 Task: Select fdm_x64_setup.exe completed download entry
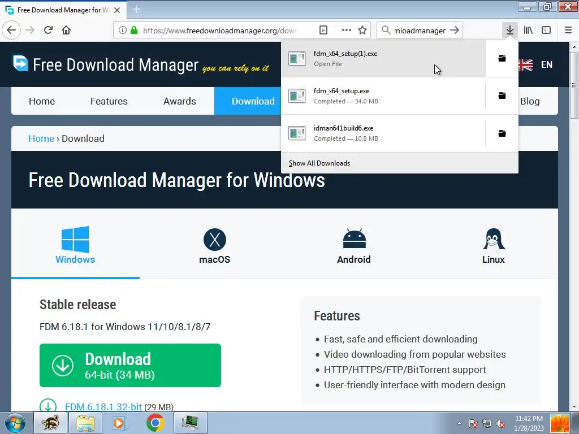point(383,96)
